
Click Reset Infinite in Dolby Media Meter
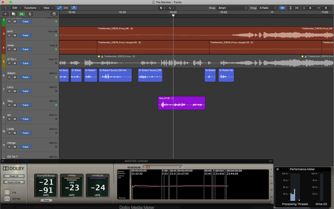tap(14, 182)
